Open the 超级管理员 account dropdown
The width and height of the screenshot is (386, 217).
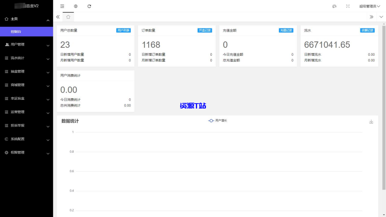pyautogui.click(x=369, y=6)
